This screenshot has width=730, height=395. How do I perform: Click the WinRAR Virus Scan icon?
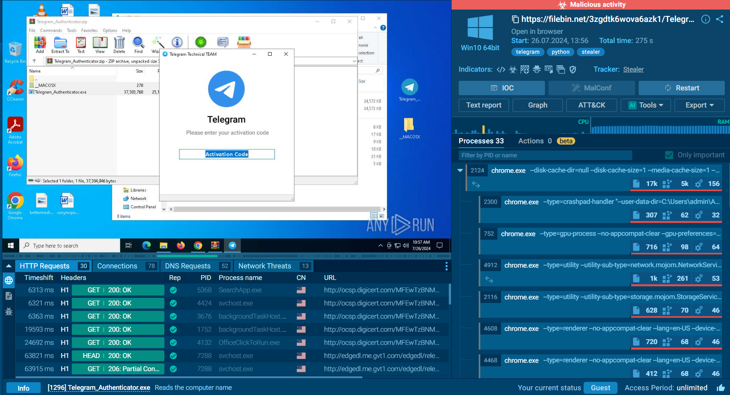coord(201,42)
